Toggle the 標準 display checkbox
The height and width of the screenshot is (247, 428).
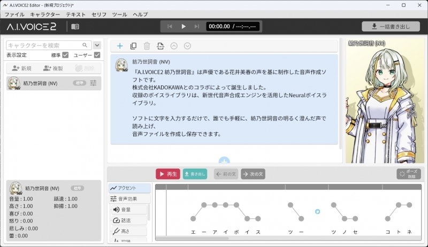tap(65, 55)
